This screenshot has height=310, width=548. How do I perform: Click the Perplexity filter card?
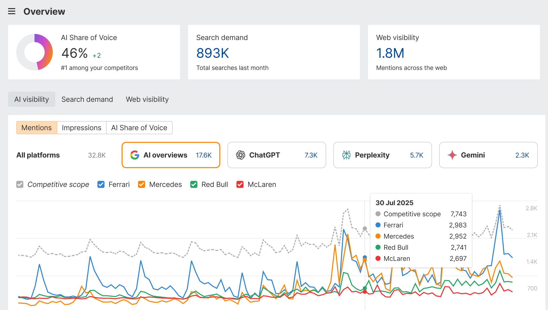point(382,155)
